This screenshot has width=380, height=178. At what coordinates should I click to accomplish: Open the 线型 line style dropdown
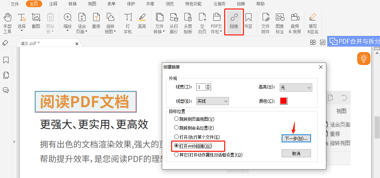coord(212,101)
